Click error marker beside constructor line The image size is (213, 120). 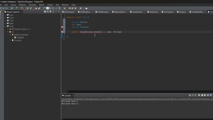pyautogui.click(x=62, y=32)
